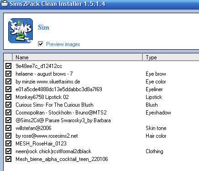
Task: Select MESH_RoseHair_0123 entry
Action: [41, 144]
